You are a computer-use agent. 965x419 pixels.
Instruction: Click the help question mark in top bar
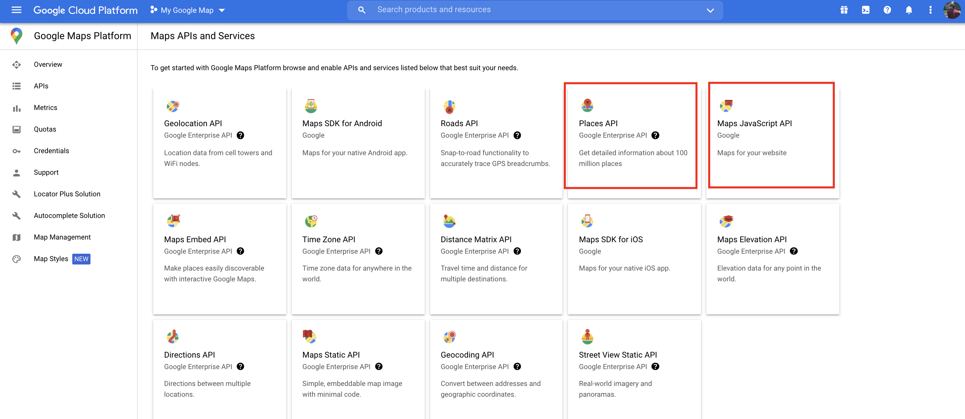pyautogui.click(x=887, y=10)
